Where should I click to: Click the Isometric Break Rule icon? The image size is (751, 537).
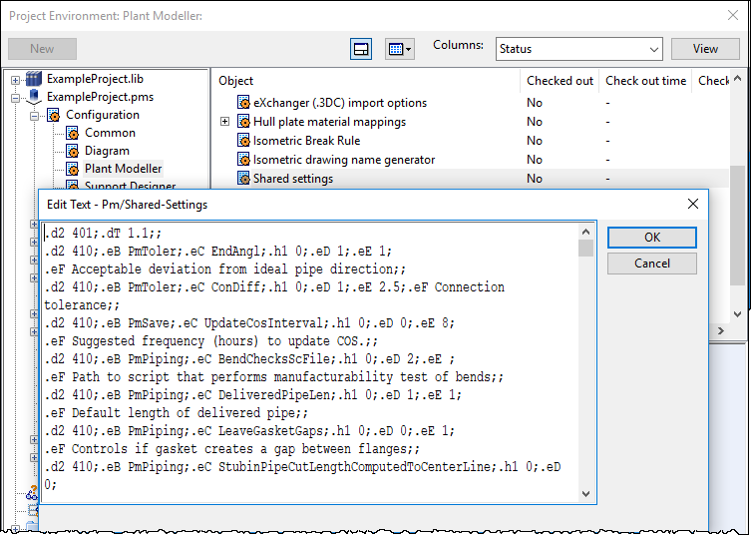[243, 141]
